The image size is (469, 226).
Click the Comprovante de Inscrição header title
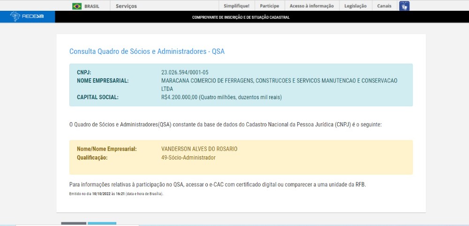coord(241,17)
